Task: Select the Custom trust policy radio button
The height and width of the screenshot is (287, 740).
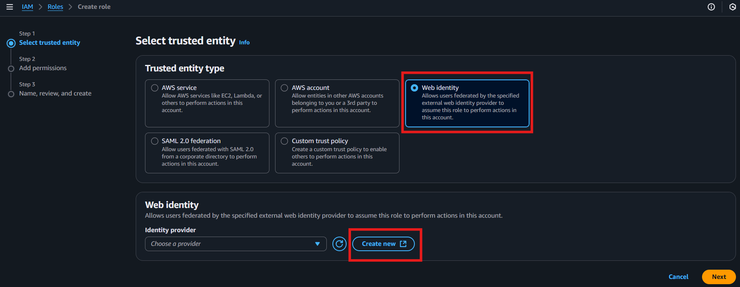Action: click(x=284, y=141)
